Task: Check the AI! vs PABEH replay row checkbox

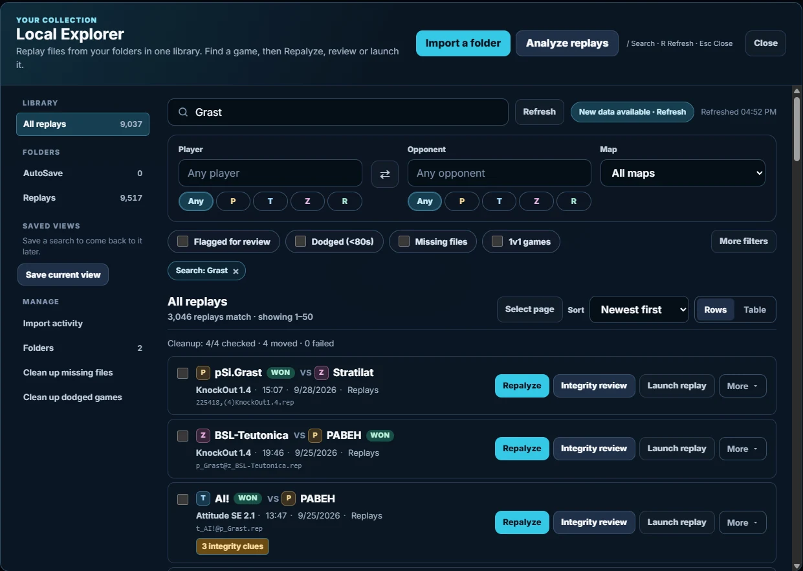Action: [183, 499]
